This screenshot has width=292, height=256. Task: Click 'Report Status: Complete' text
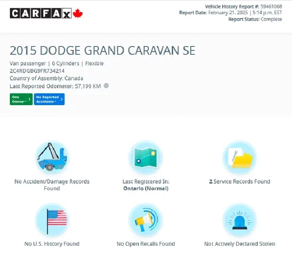[255, 19]
